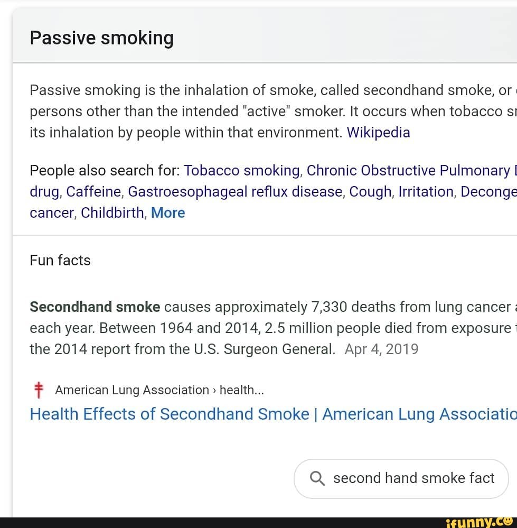Click the American Lung Association favicon

[37, 390]
